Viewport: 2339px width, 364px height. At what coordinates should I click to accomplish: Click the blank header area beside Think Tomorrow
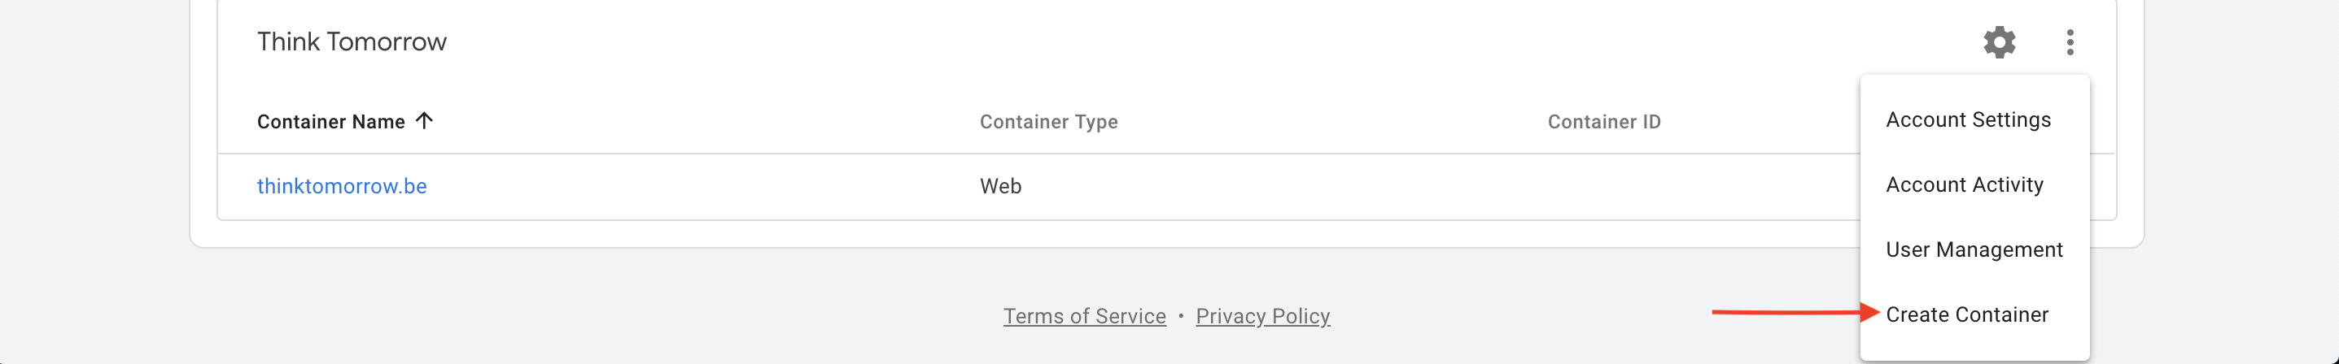click(1180, 41)
